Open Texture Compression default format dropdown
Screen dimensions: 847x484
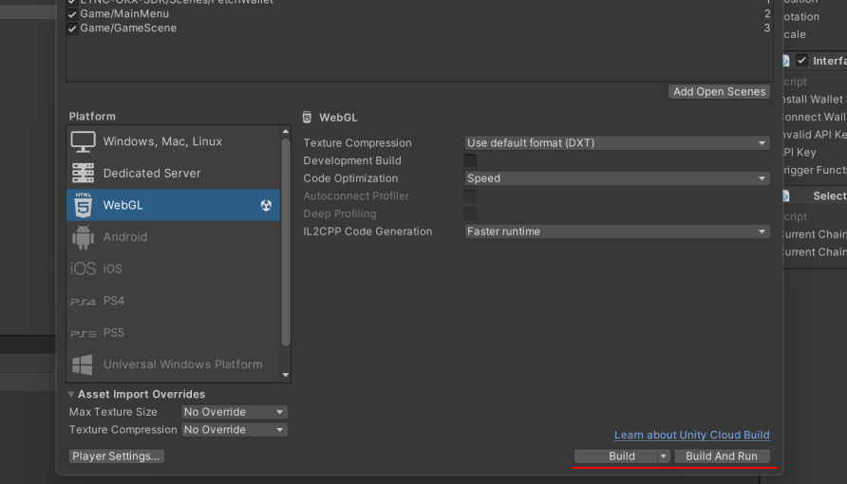click(617, 143)
